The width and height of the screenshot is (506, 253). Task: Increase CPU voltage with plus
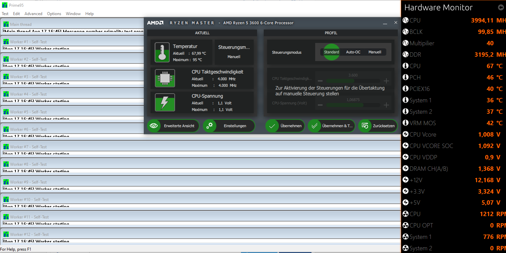[x=386, y=105]
